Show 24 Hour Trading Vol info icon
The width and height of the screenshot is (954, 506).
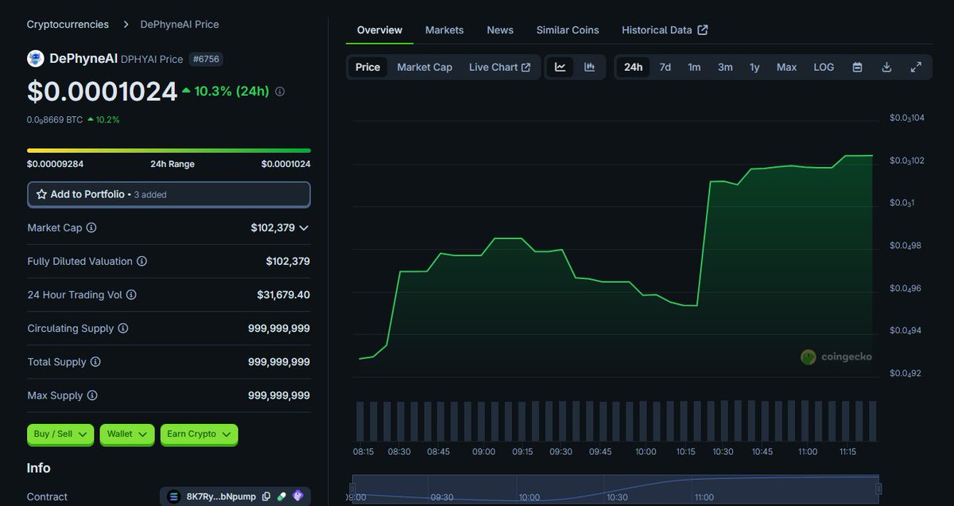coord(131,294)
